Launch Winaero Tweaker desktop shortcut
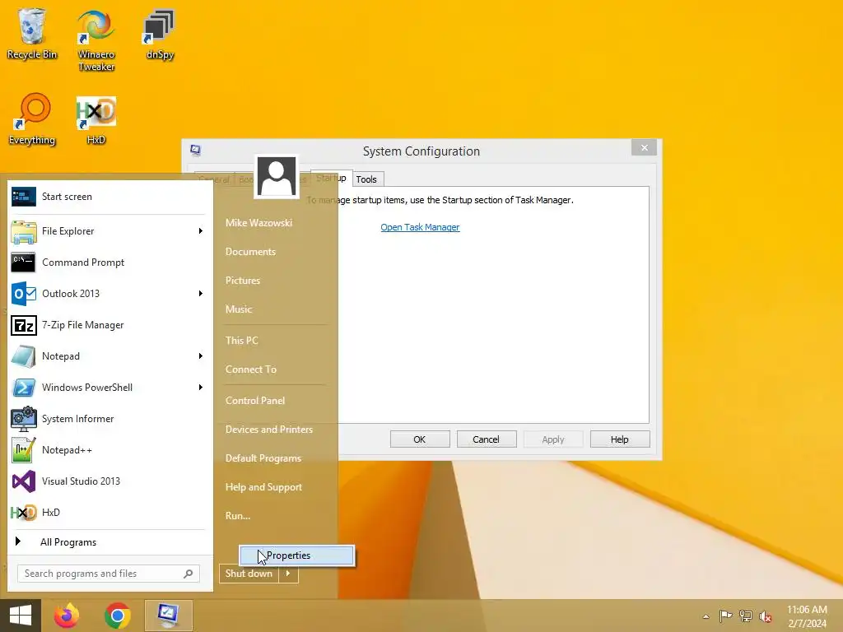Viewport: 843px width, 632px height. pos(96,40)
